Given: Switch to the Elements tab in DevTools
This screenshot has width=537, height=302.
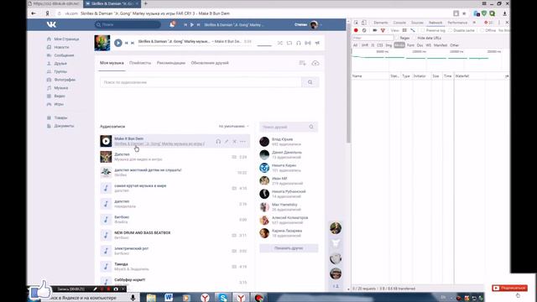Looking at the screenshot, I should [380, 23].
